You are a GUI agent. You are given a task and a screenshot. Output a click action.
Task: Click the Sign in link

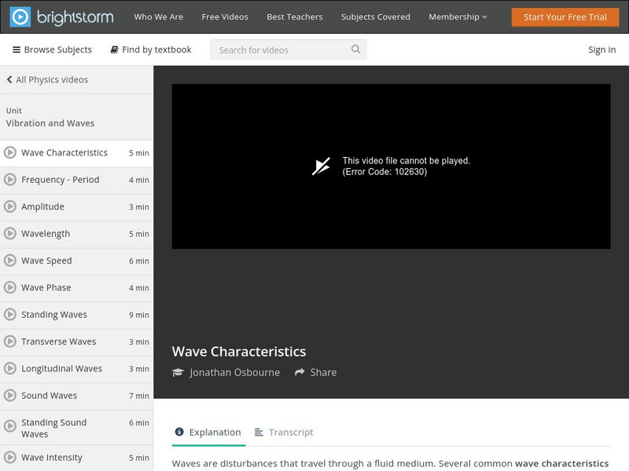pos(601,49)
